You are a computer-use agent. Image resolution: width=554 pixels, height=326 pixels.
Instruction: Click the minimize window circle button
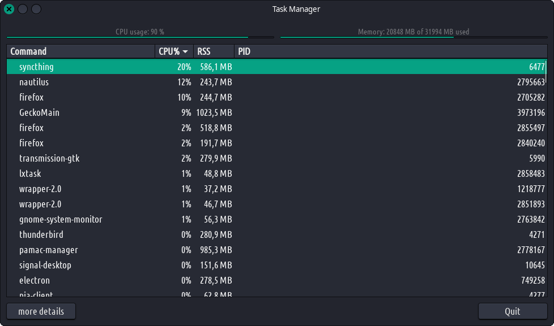coord(23,9)
